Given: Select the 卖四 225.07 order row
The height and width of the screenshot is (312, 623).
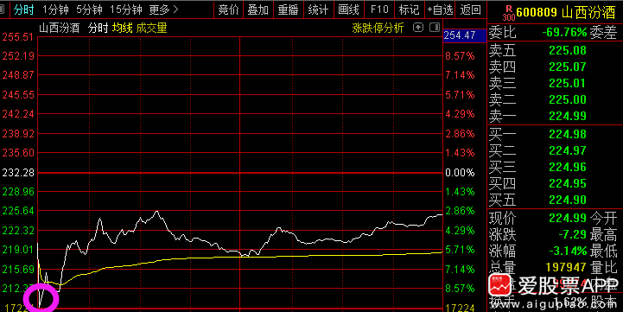Looking at the screenshot, I should tap(555, 67).
